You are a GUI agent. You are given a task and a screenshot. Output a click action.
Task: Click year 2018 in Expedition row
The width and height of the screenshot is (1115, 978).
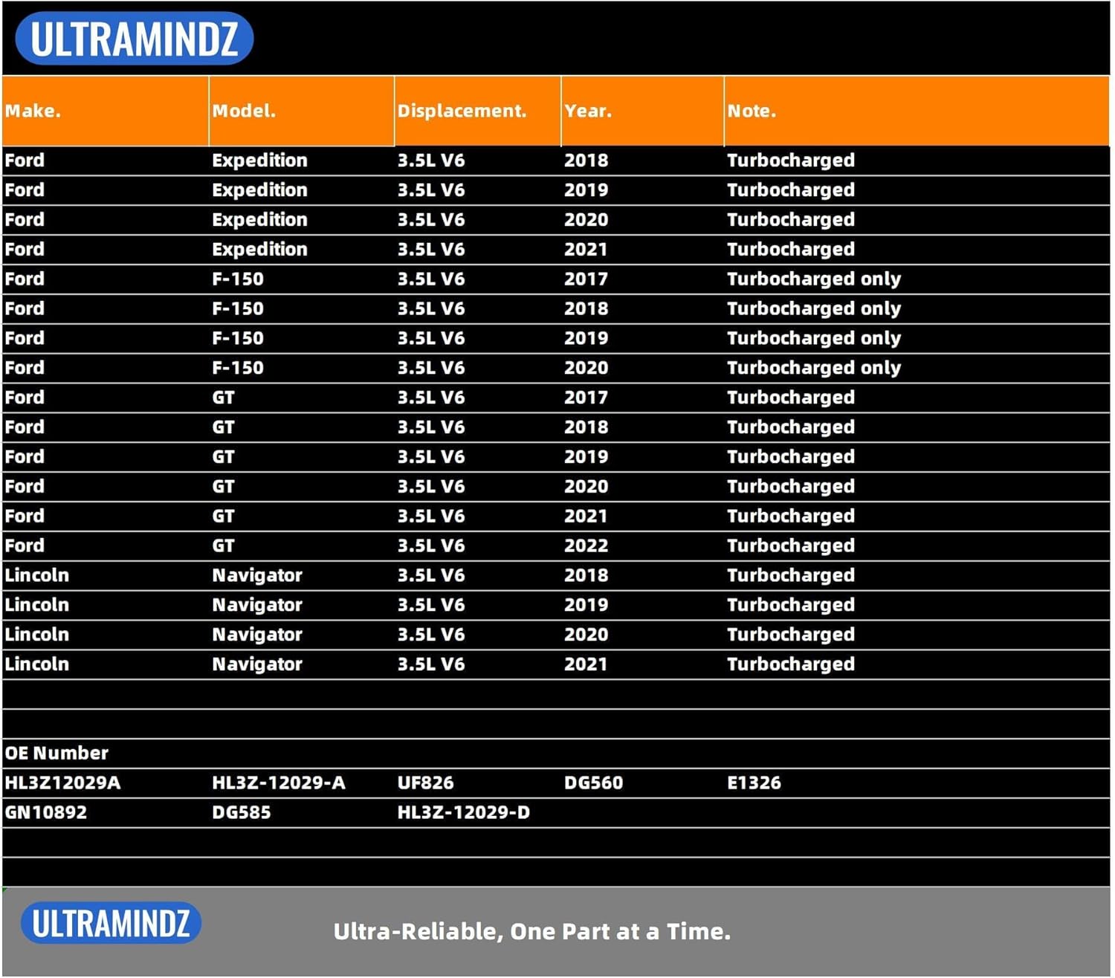point(586,161)
